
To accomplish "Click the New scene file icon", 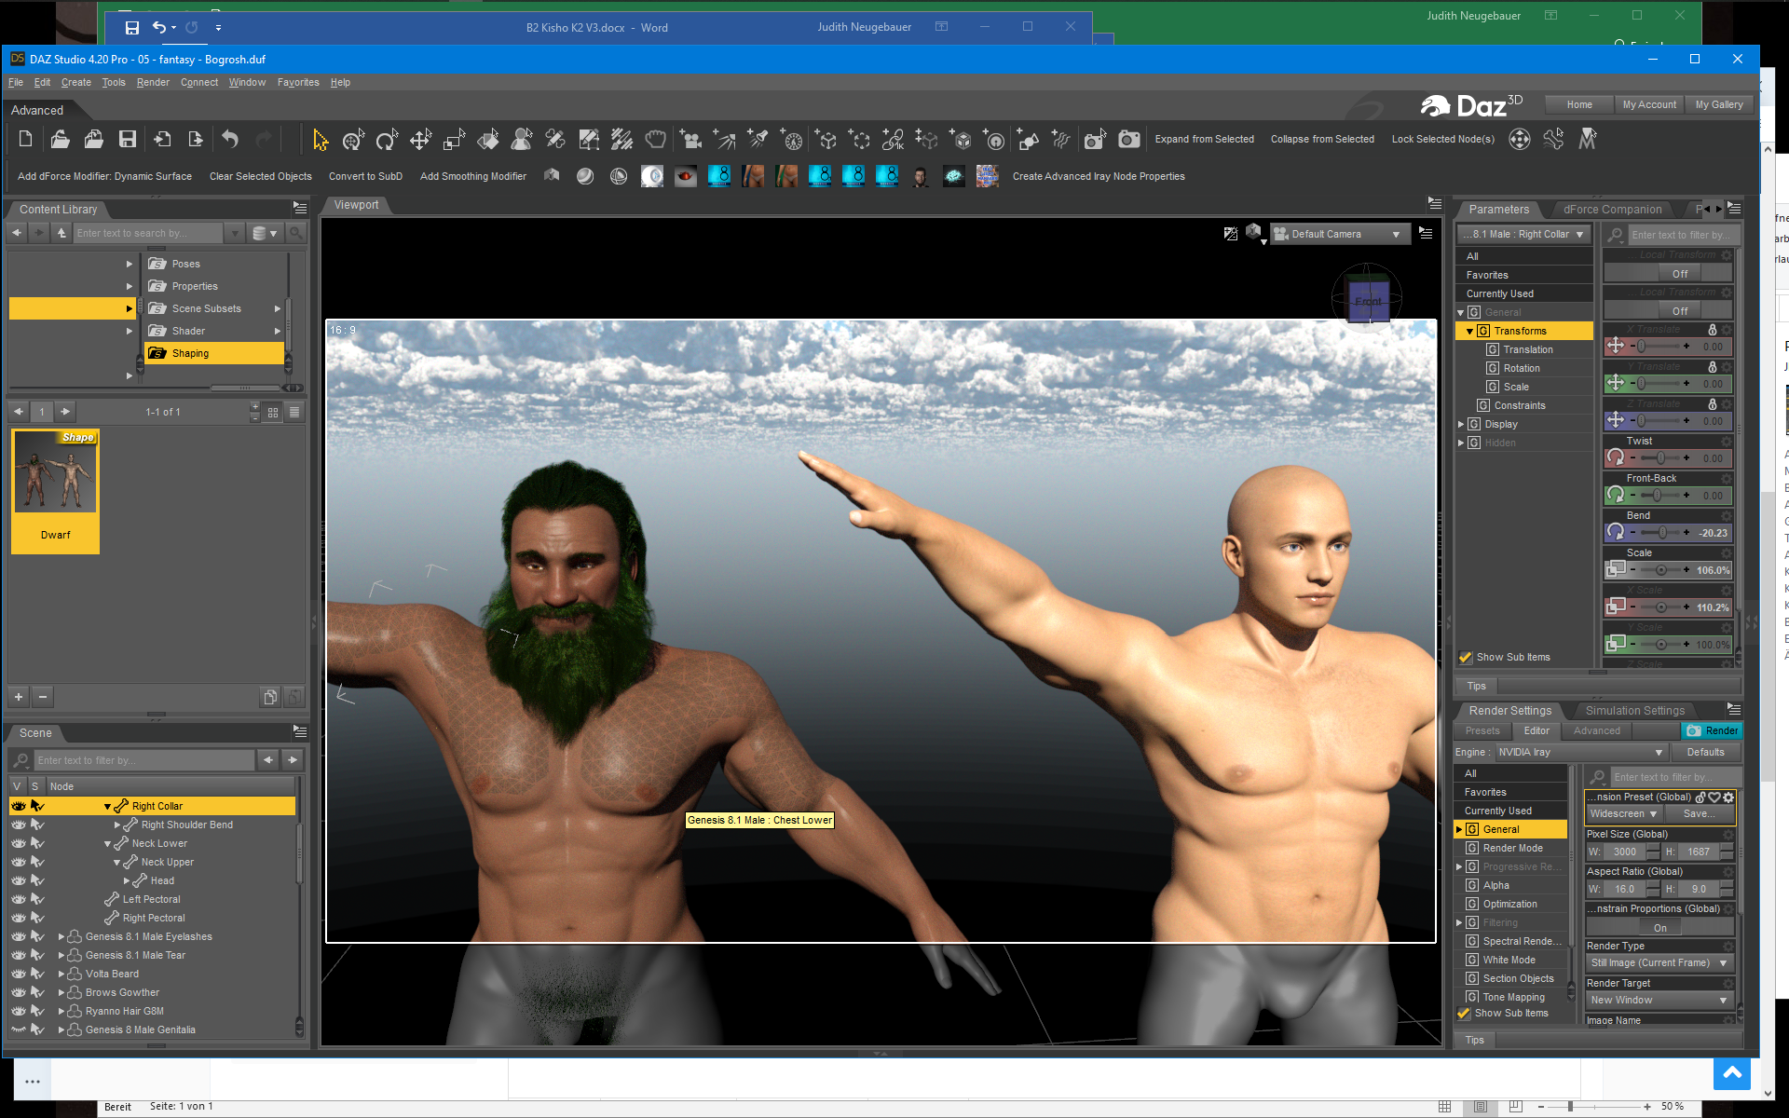I will 26,140.
